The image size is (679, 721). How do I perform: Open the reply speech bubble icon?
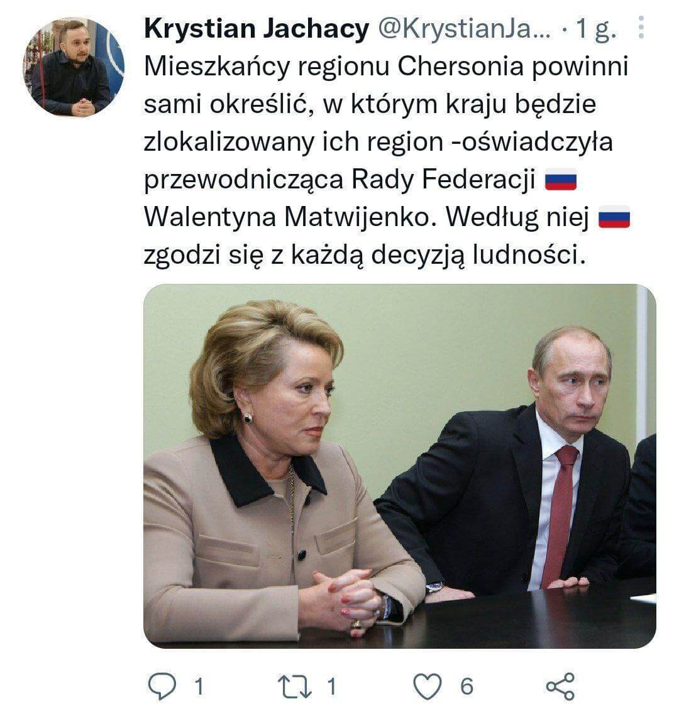[162, 686]
